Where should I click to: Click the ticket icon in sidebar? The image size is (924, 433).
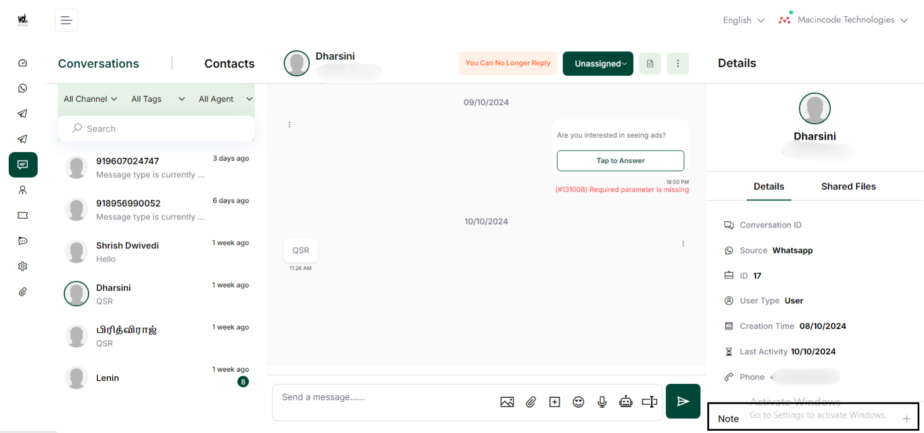(x=23, y=215)
